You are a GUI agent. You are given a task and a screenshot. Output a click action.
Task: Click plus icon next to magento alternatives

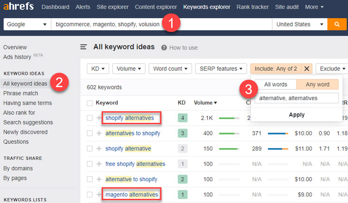pos(99,195)
